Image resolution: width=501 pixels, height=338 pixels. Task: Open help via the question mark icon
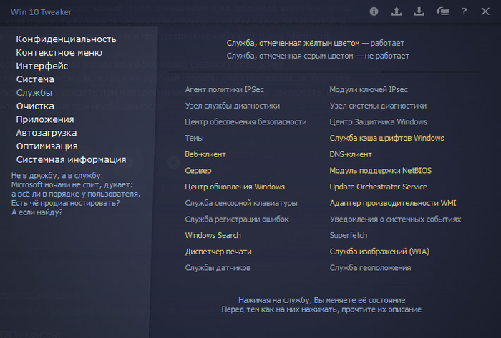click(464, 11)
